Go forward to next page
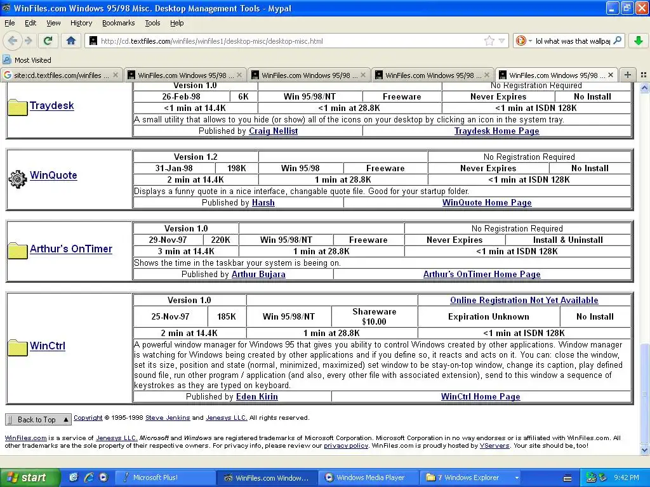Viewport: 650px width, 487px height. click(x=28, y=41)
